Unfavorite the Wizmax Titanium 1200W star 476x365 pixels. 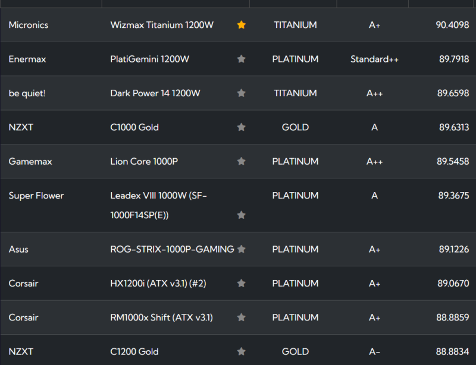(x=241, y=25)
